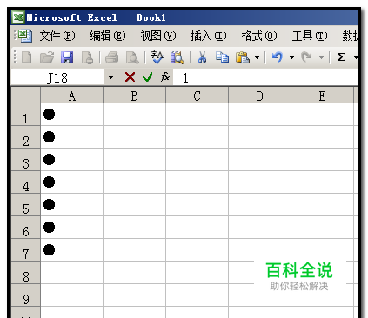Click cell A7 containing a bullet dot
Image resolution: width=368 pixels, height=318 pixels.
[72, 250]
